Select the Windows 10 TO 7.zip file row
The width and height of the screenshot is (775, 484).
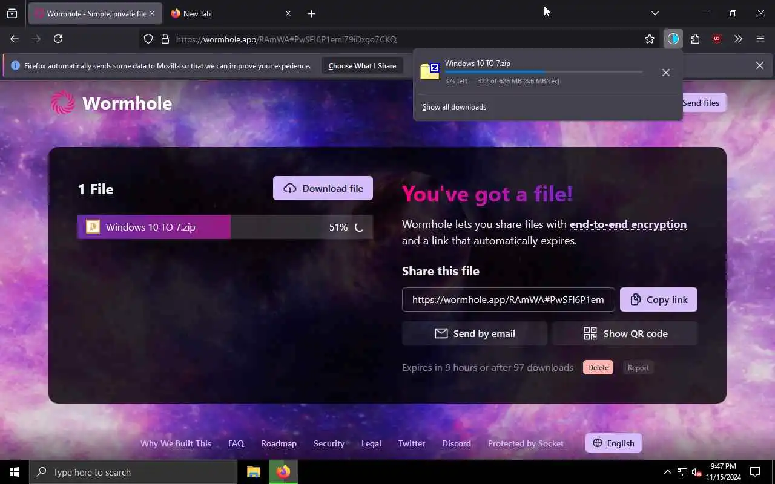225,227
